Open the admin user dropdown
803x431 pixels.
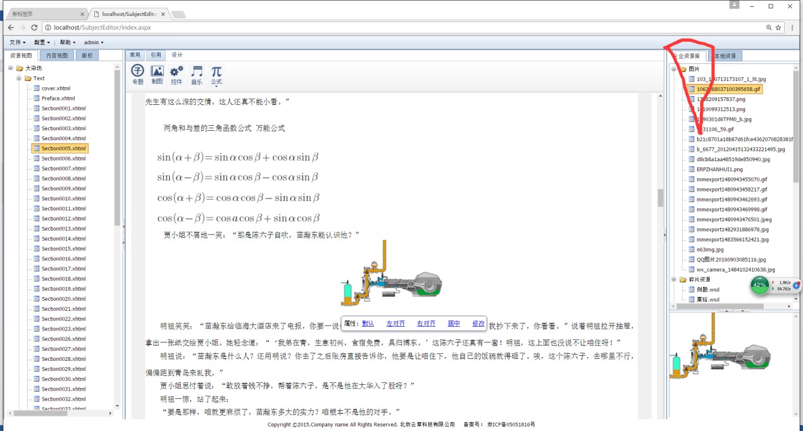pos(94,42)
